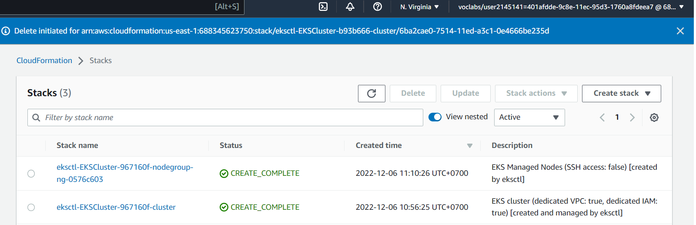
Task: Open the notifications bell
Action: point(350,7)
